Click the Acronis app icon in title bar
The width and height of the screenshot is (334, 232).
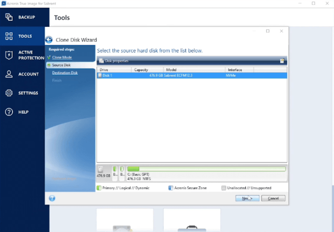(x=3, y=3)
